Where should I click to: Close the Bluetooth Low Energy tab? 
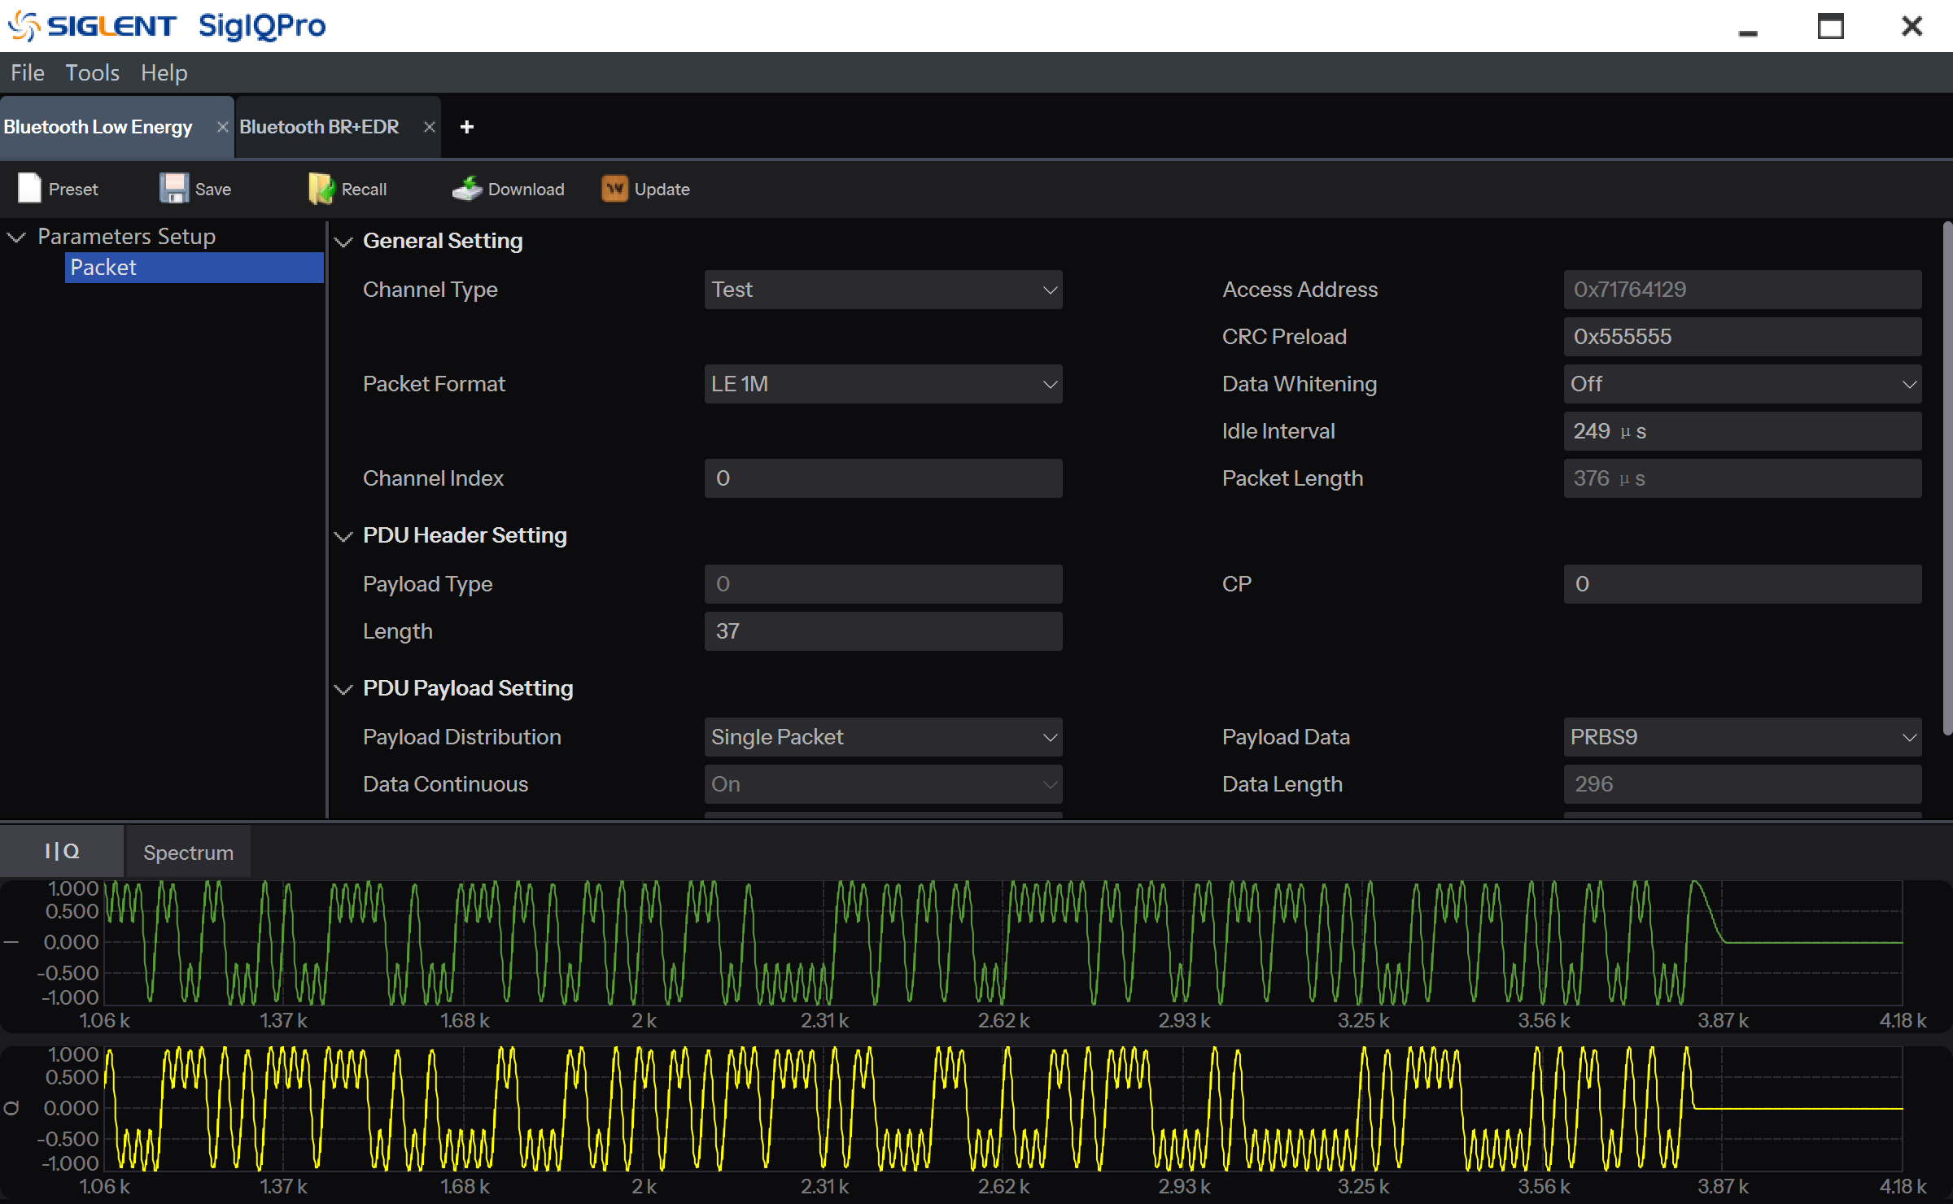pyautogui.click(x=222, y=127)
